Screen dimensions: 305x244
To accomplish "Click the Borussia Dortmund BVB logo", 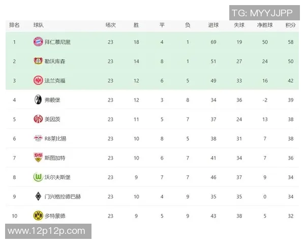I will [38, 216].
